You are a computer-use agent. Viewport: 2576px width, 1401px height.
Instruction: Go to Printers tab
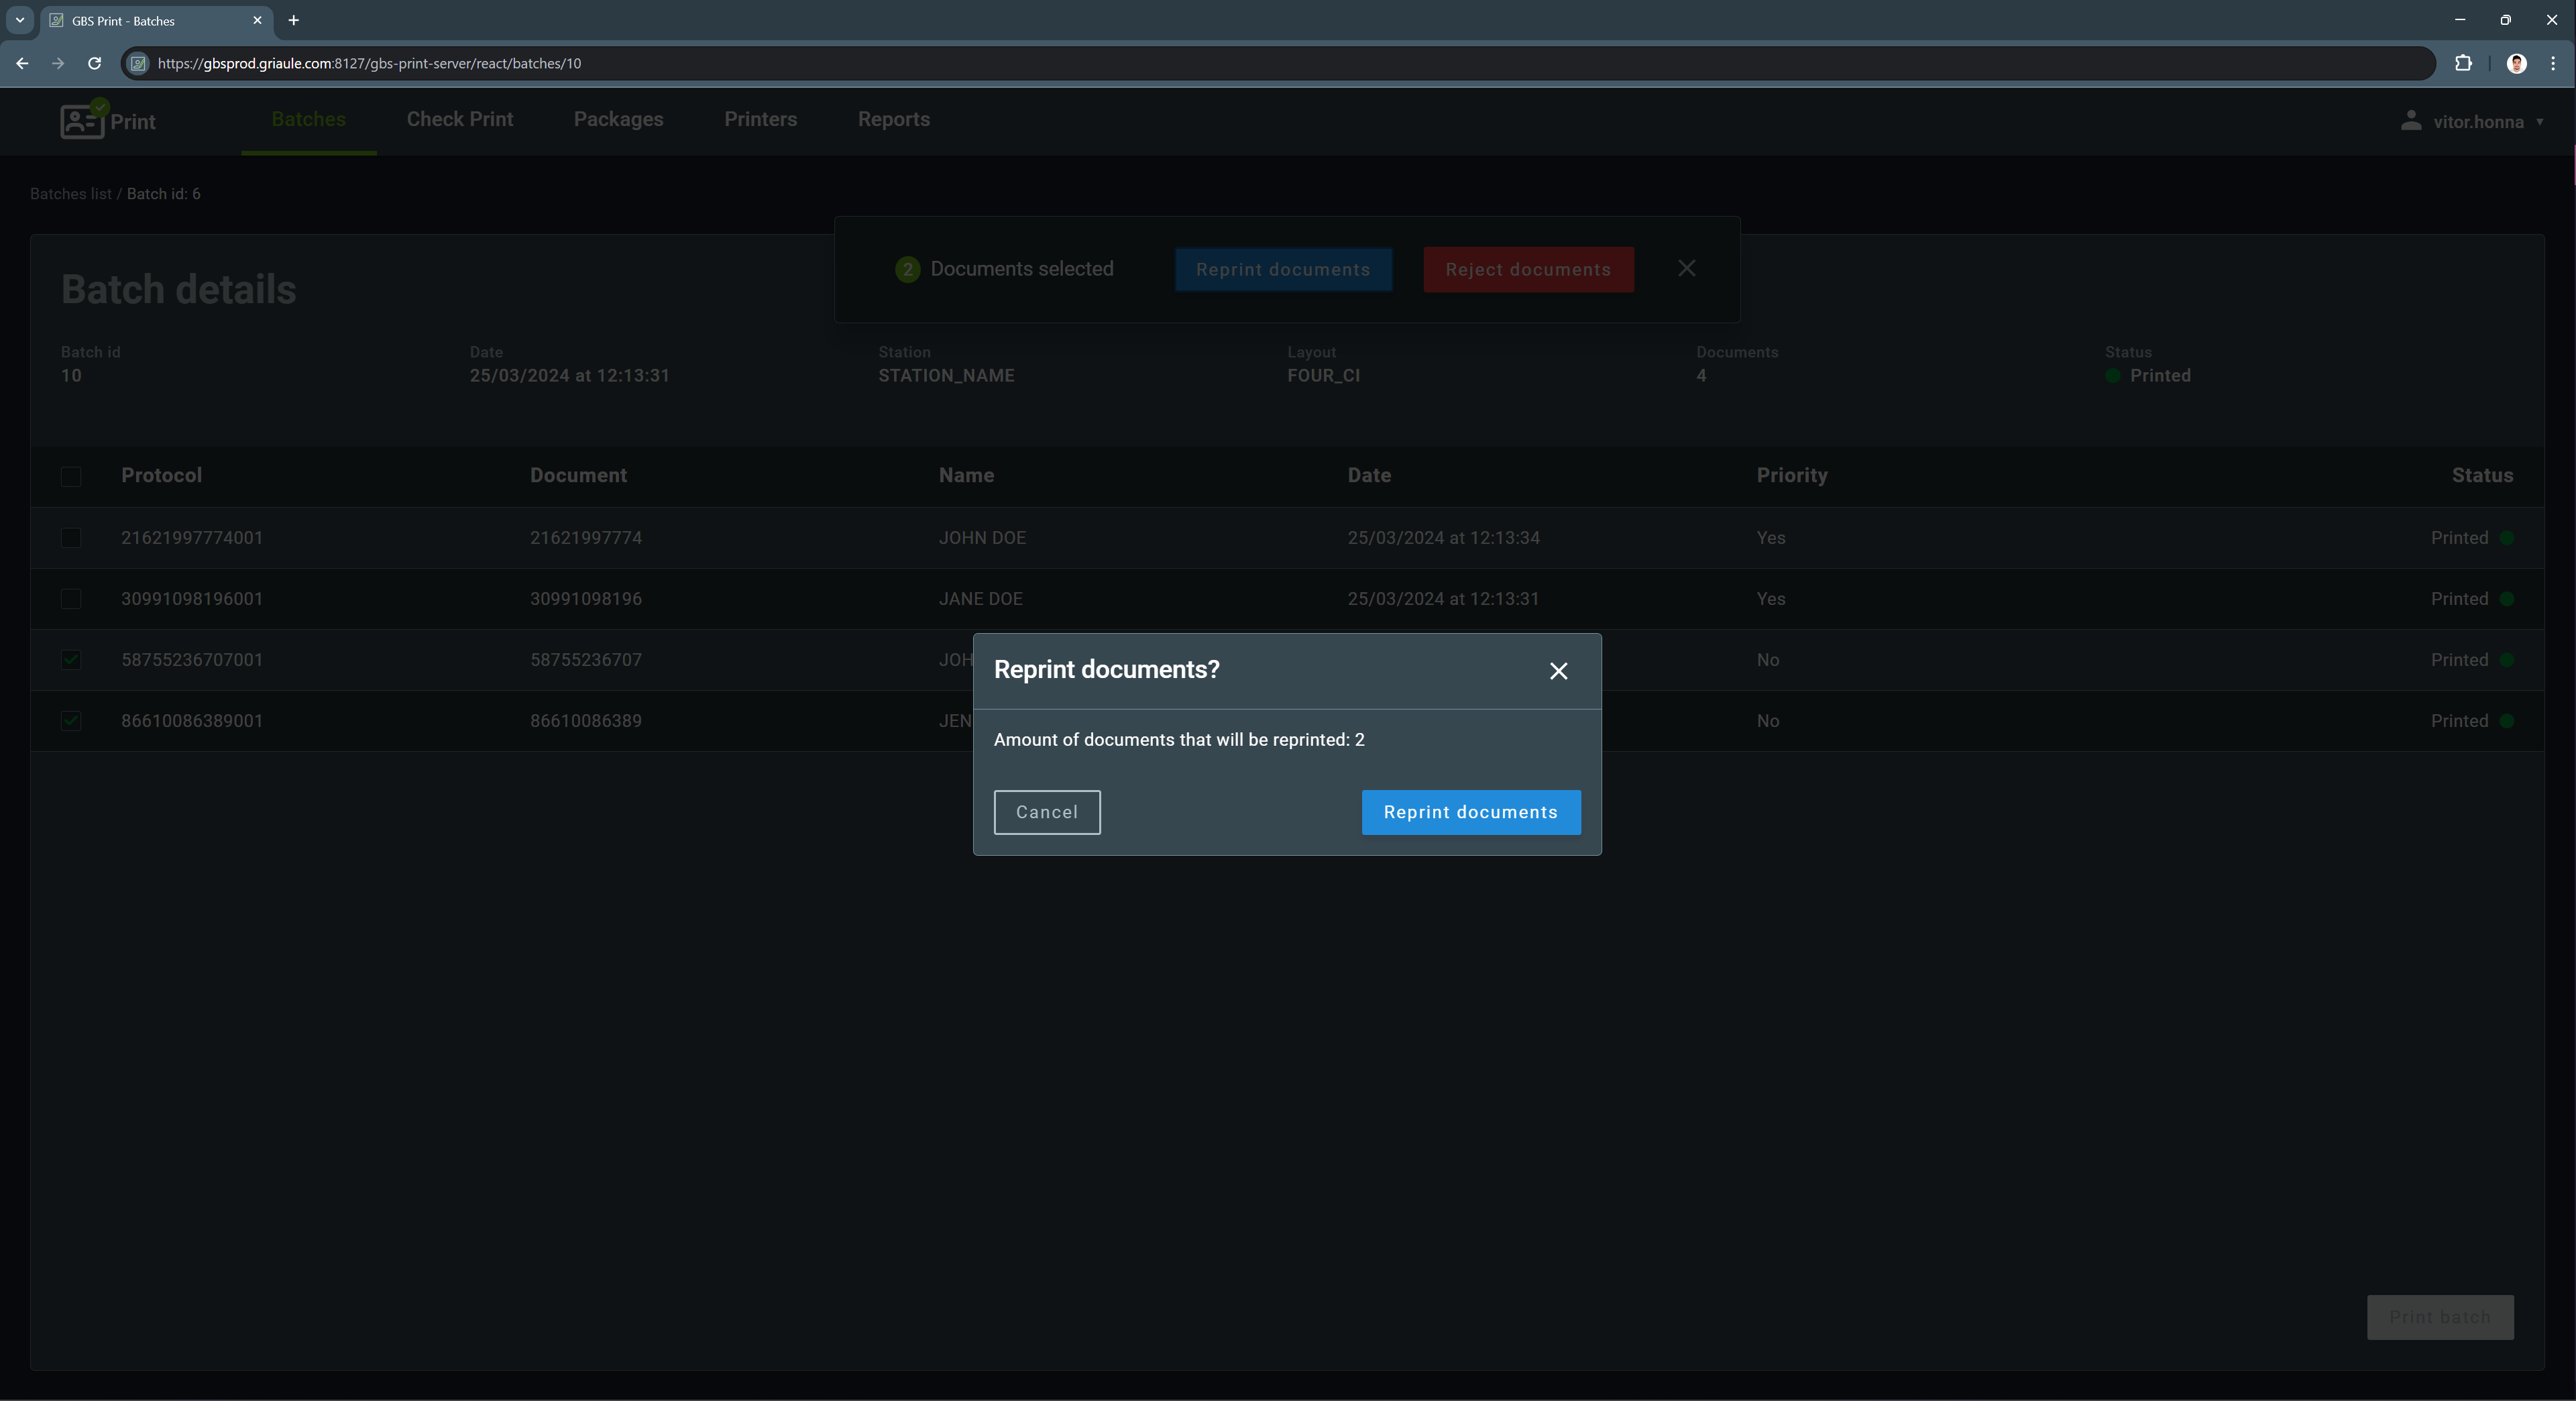point(761,119)
